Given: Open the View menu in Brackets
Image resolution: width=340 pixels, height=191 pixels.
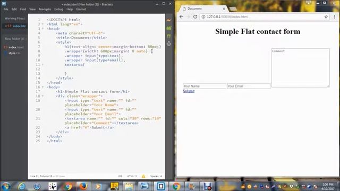Looking at the screenshot, I should [x=32, y=9].
